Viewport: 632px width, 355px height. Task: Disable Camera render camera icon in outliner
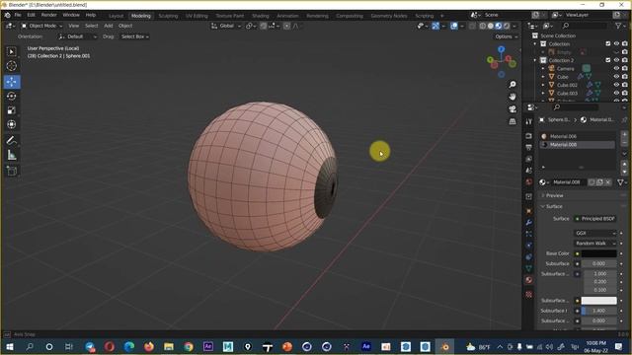[625, 68]
